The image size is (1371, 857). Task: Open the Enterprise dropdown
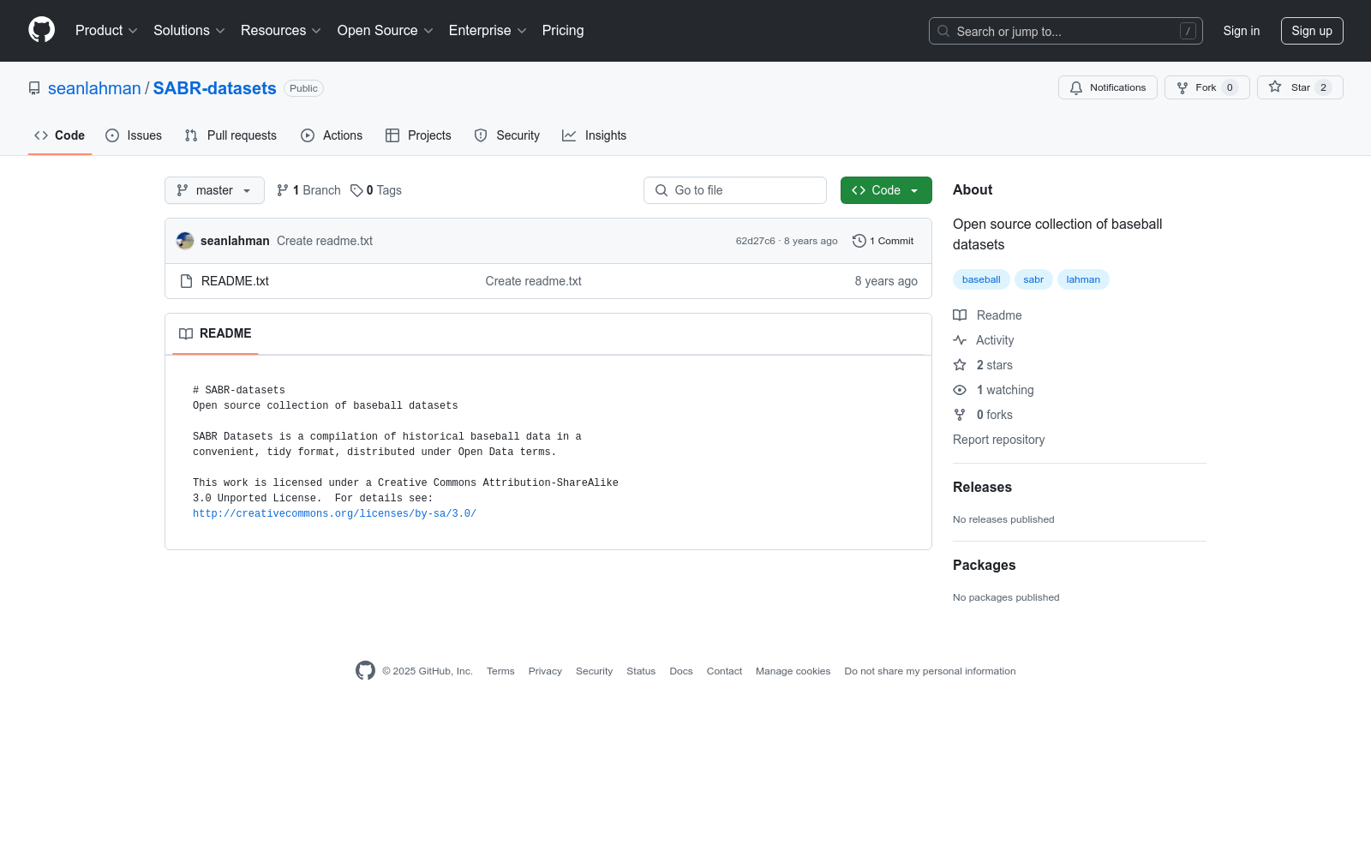487,30
